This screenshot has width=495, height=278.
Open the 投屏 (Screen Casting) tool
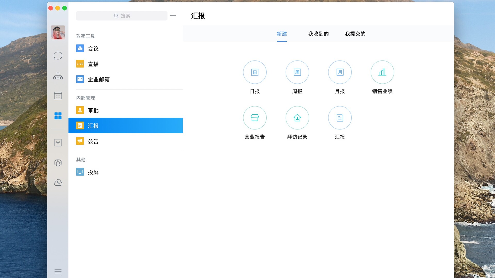pyautogui.click(x=93, y=172)
